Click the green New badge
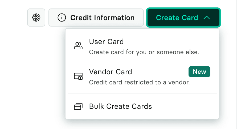 (199, 72)
